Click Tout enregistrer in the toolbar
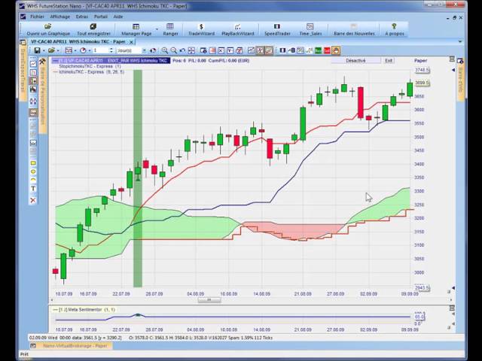Screen dimensions: 482x361 [93, 30]
